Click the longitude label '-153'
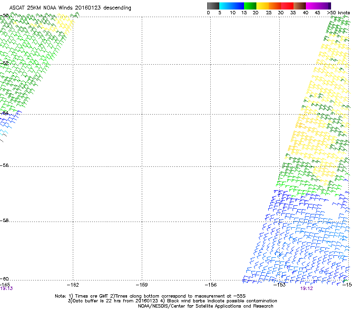Image resolution: width=352 pixels, height=309 pixels. pos(280,285)
